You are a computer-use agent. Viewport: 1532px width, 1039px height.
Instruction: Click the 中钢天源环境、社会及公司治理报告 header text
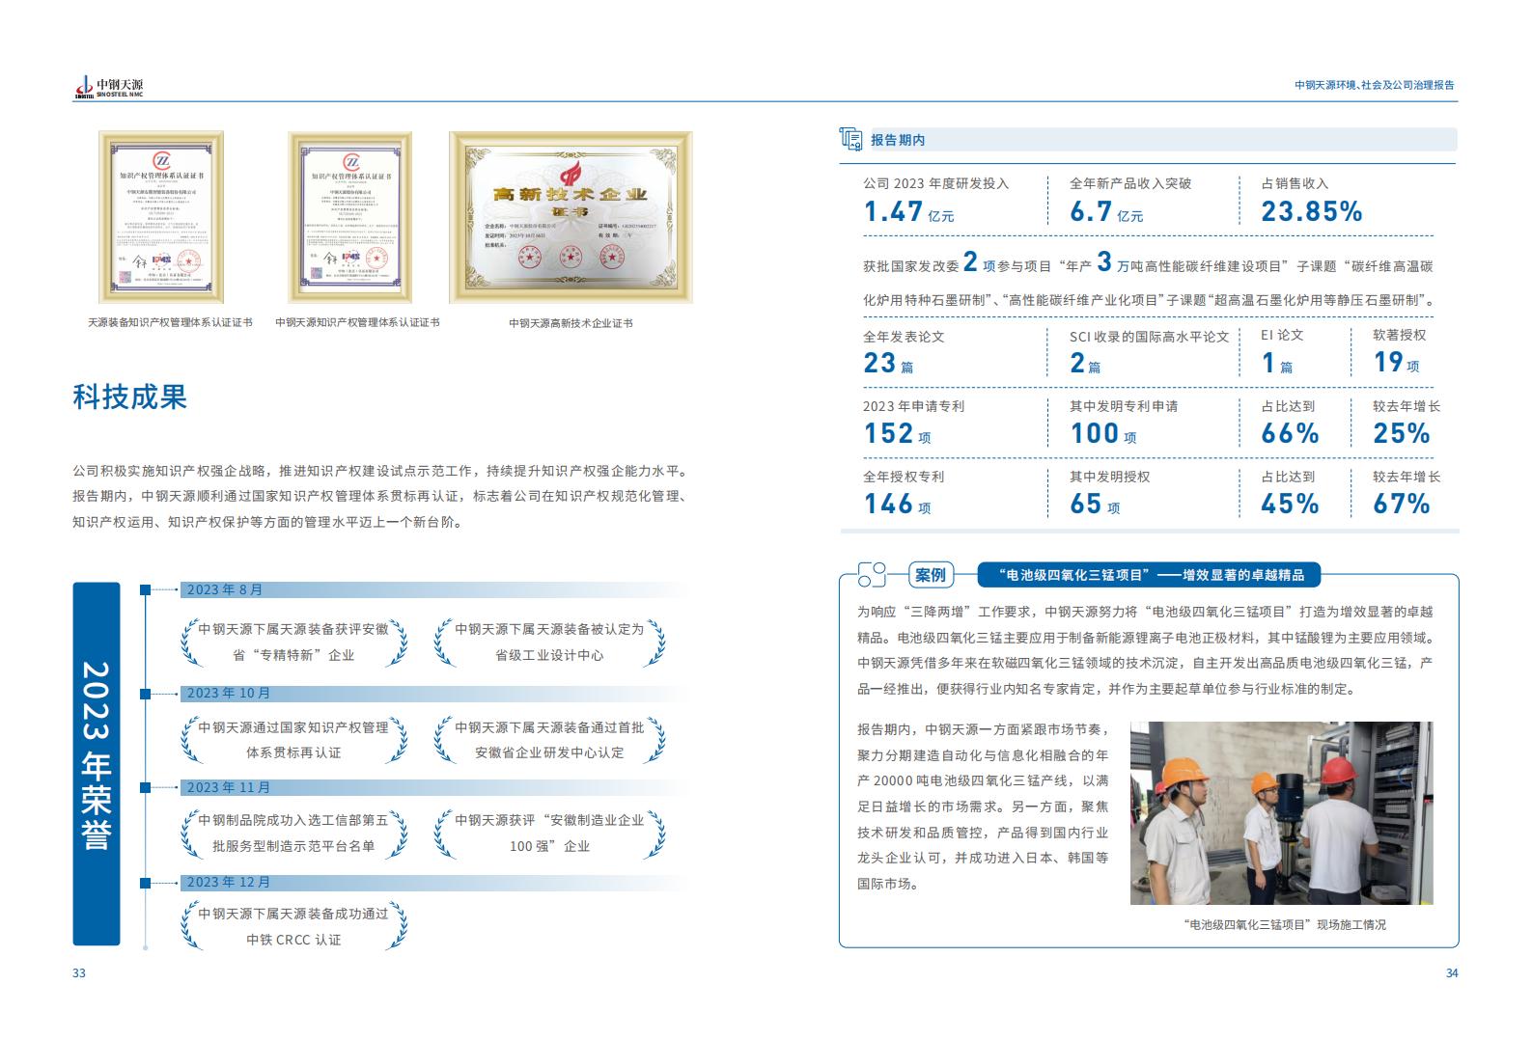pos(1374,85)
